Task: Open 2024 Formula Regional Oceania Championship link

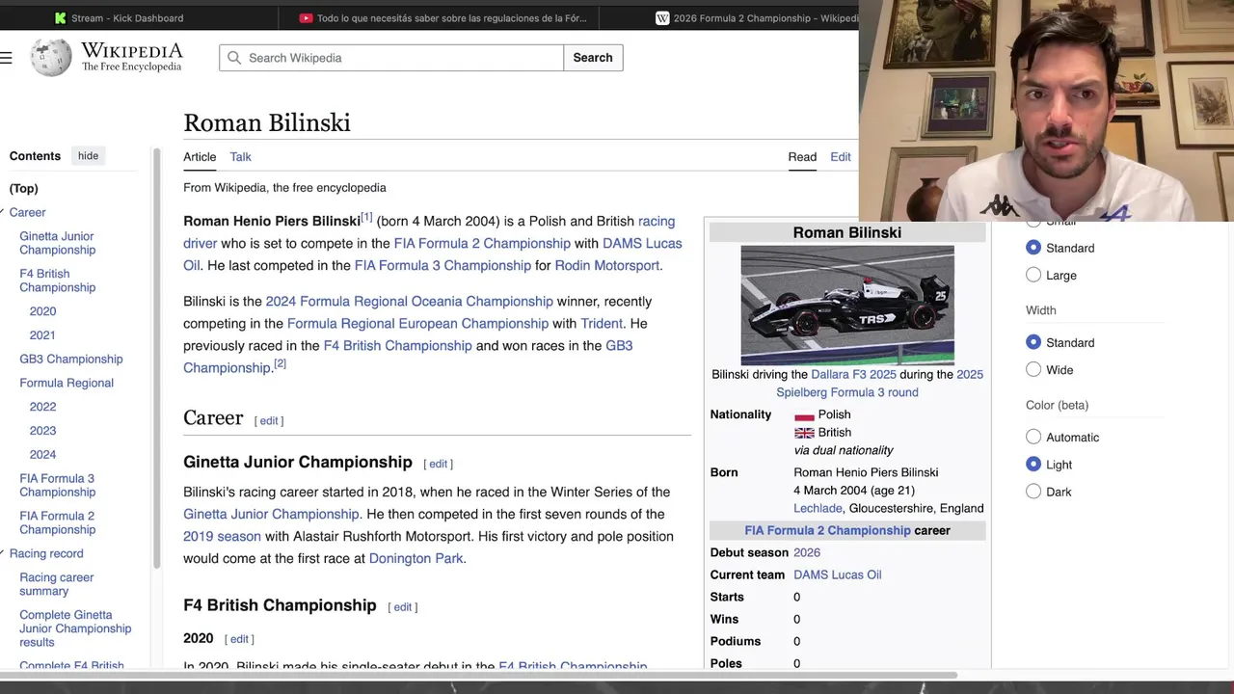Action: click(x=409, y=301)
